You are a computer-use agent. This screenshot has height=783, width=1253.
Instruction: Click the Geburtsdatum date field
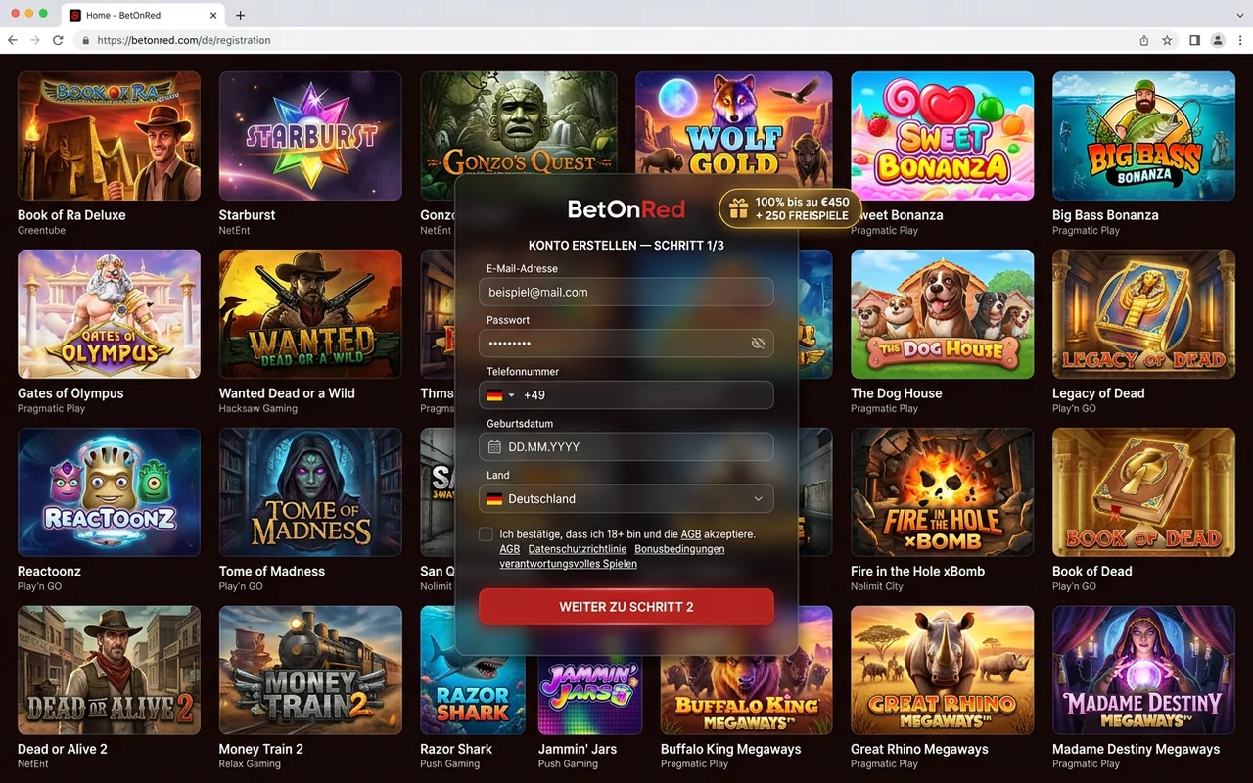coord(626,446)
